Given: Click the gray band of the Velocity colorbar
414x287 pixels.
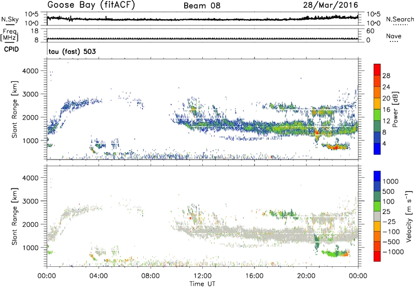Looking at the screenshot, I should pos(377,216).
